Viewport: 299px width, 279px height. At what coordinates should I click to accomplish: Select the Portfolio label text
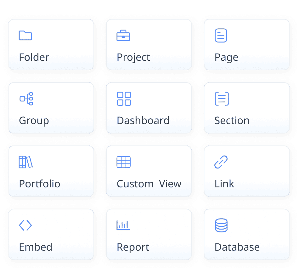[40, 184]
